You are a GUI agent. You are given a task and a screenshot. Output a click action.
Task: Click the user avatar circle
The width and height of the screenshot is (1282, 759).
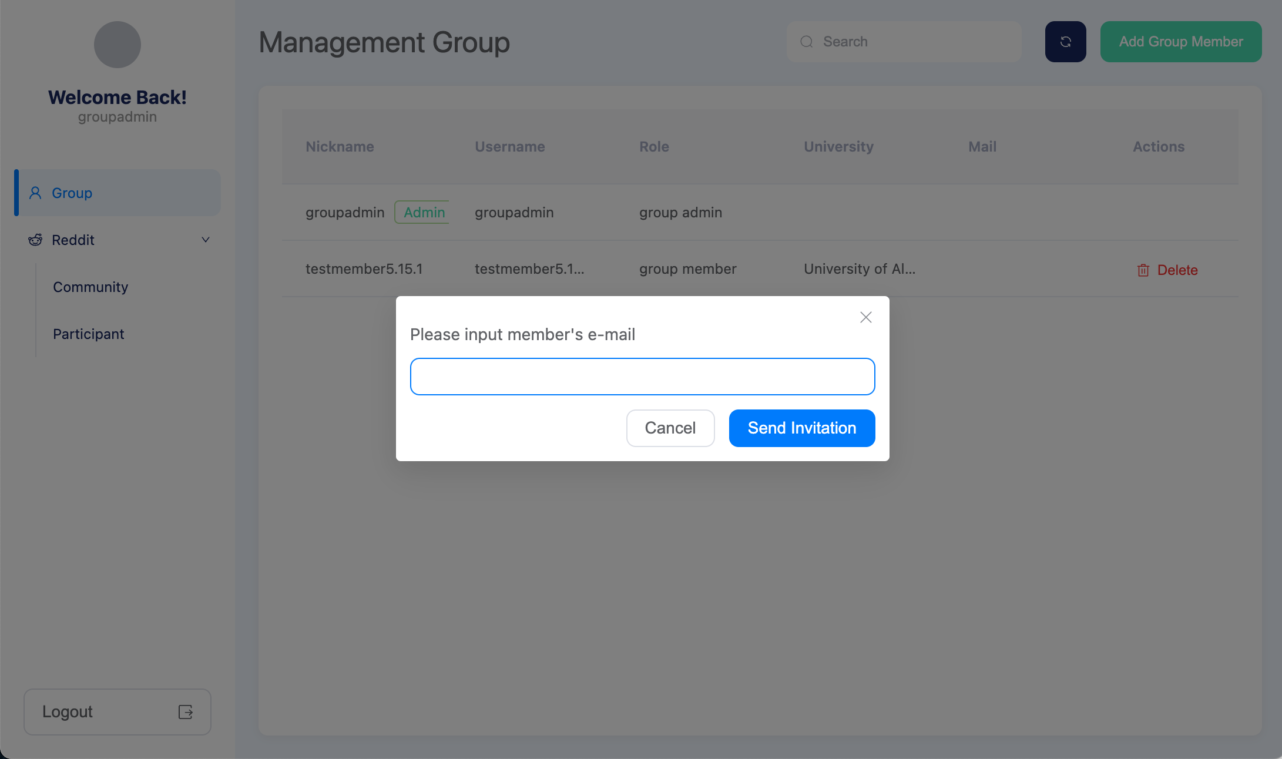(x=118, y=45)
